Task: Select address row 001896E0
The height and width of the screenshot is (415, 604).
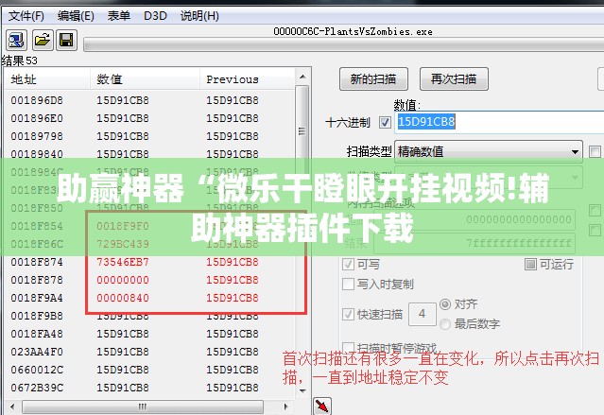Action: coord(149,118)
